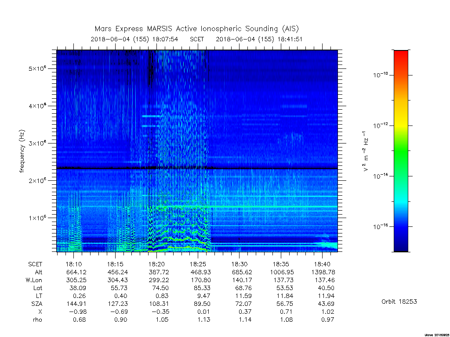Click the X value '0.01'

[x=204, y=312]
